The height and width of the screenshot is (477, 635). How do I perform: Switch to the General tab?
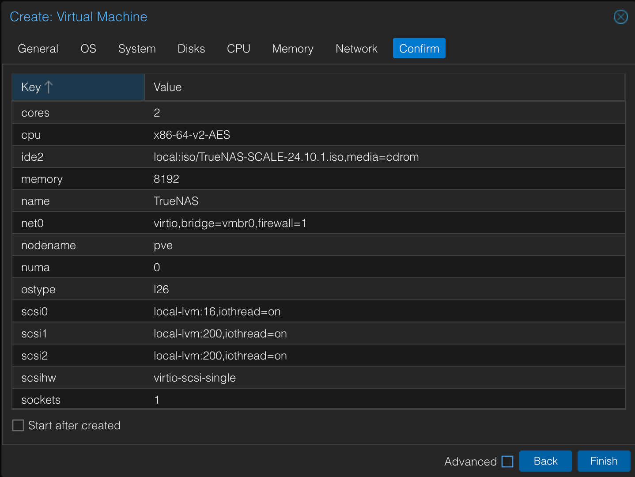(x=38, y=49)
